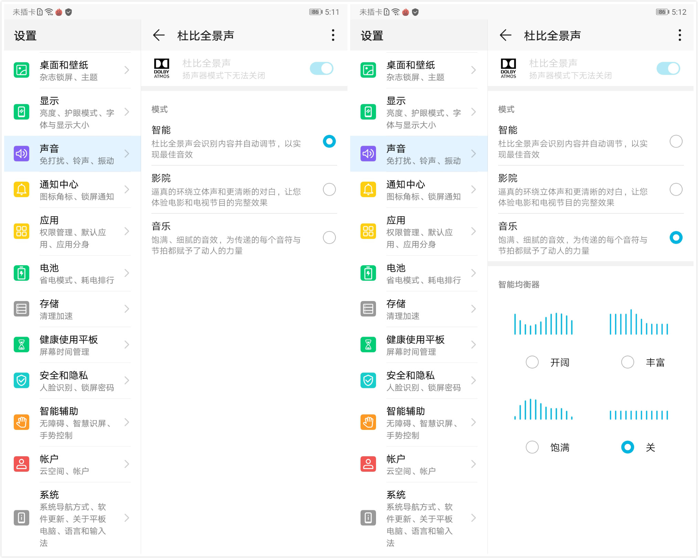
Task: Choose 丰富 in the smart equalizer
Action: (628, 362)
